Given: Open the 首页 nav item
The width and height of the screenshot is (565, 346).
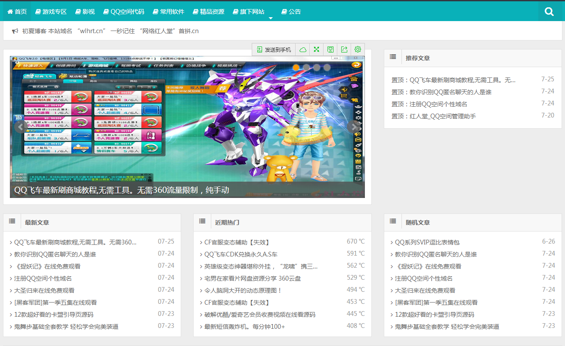Looking at the screenshot, I should [x=17, y=12].
